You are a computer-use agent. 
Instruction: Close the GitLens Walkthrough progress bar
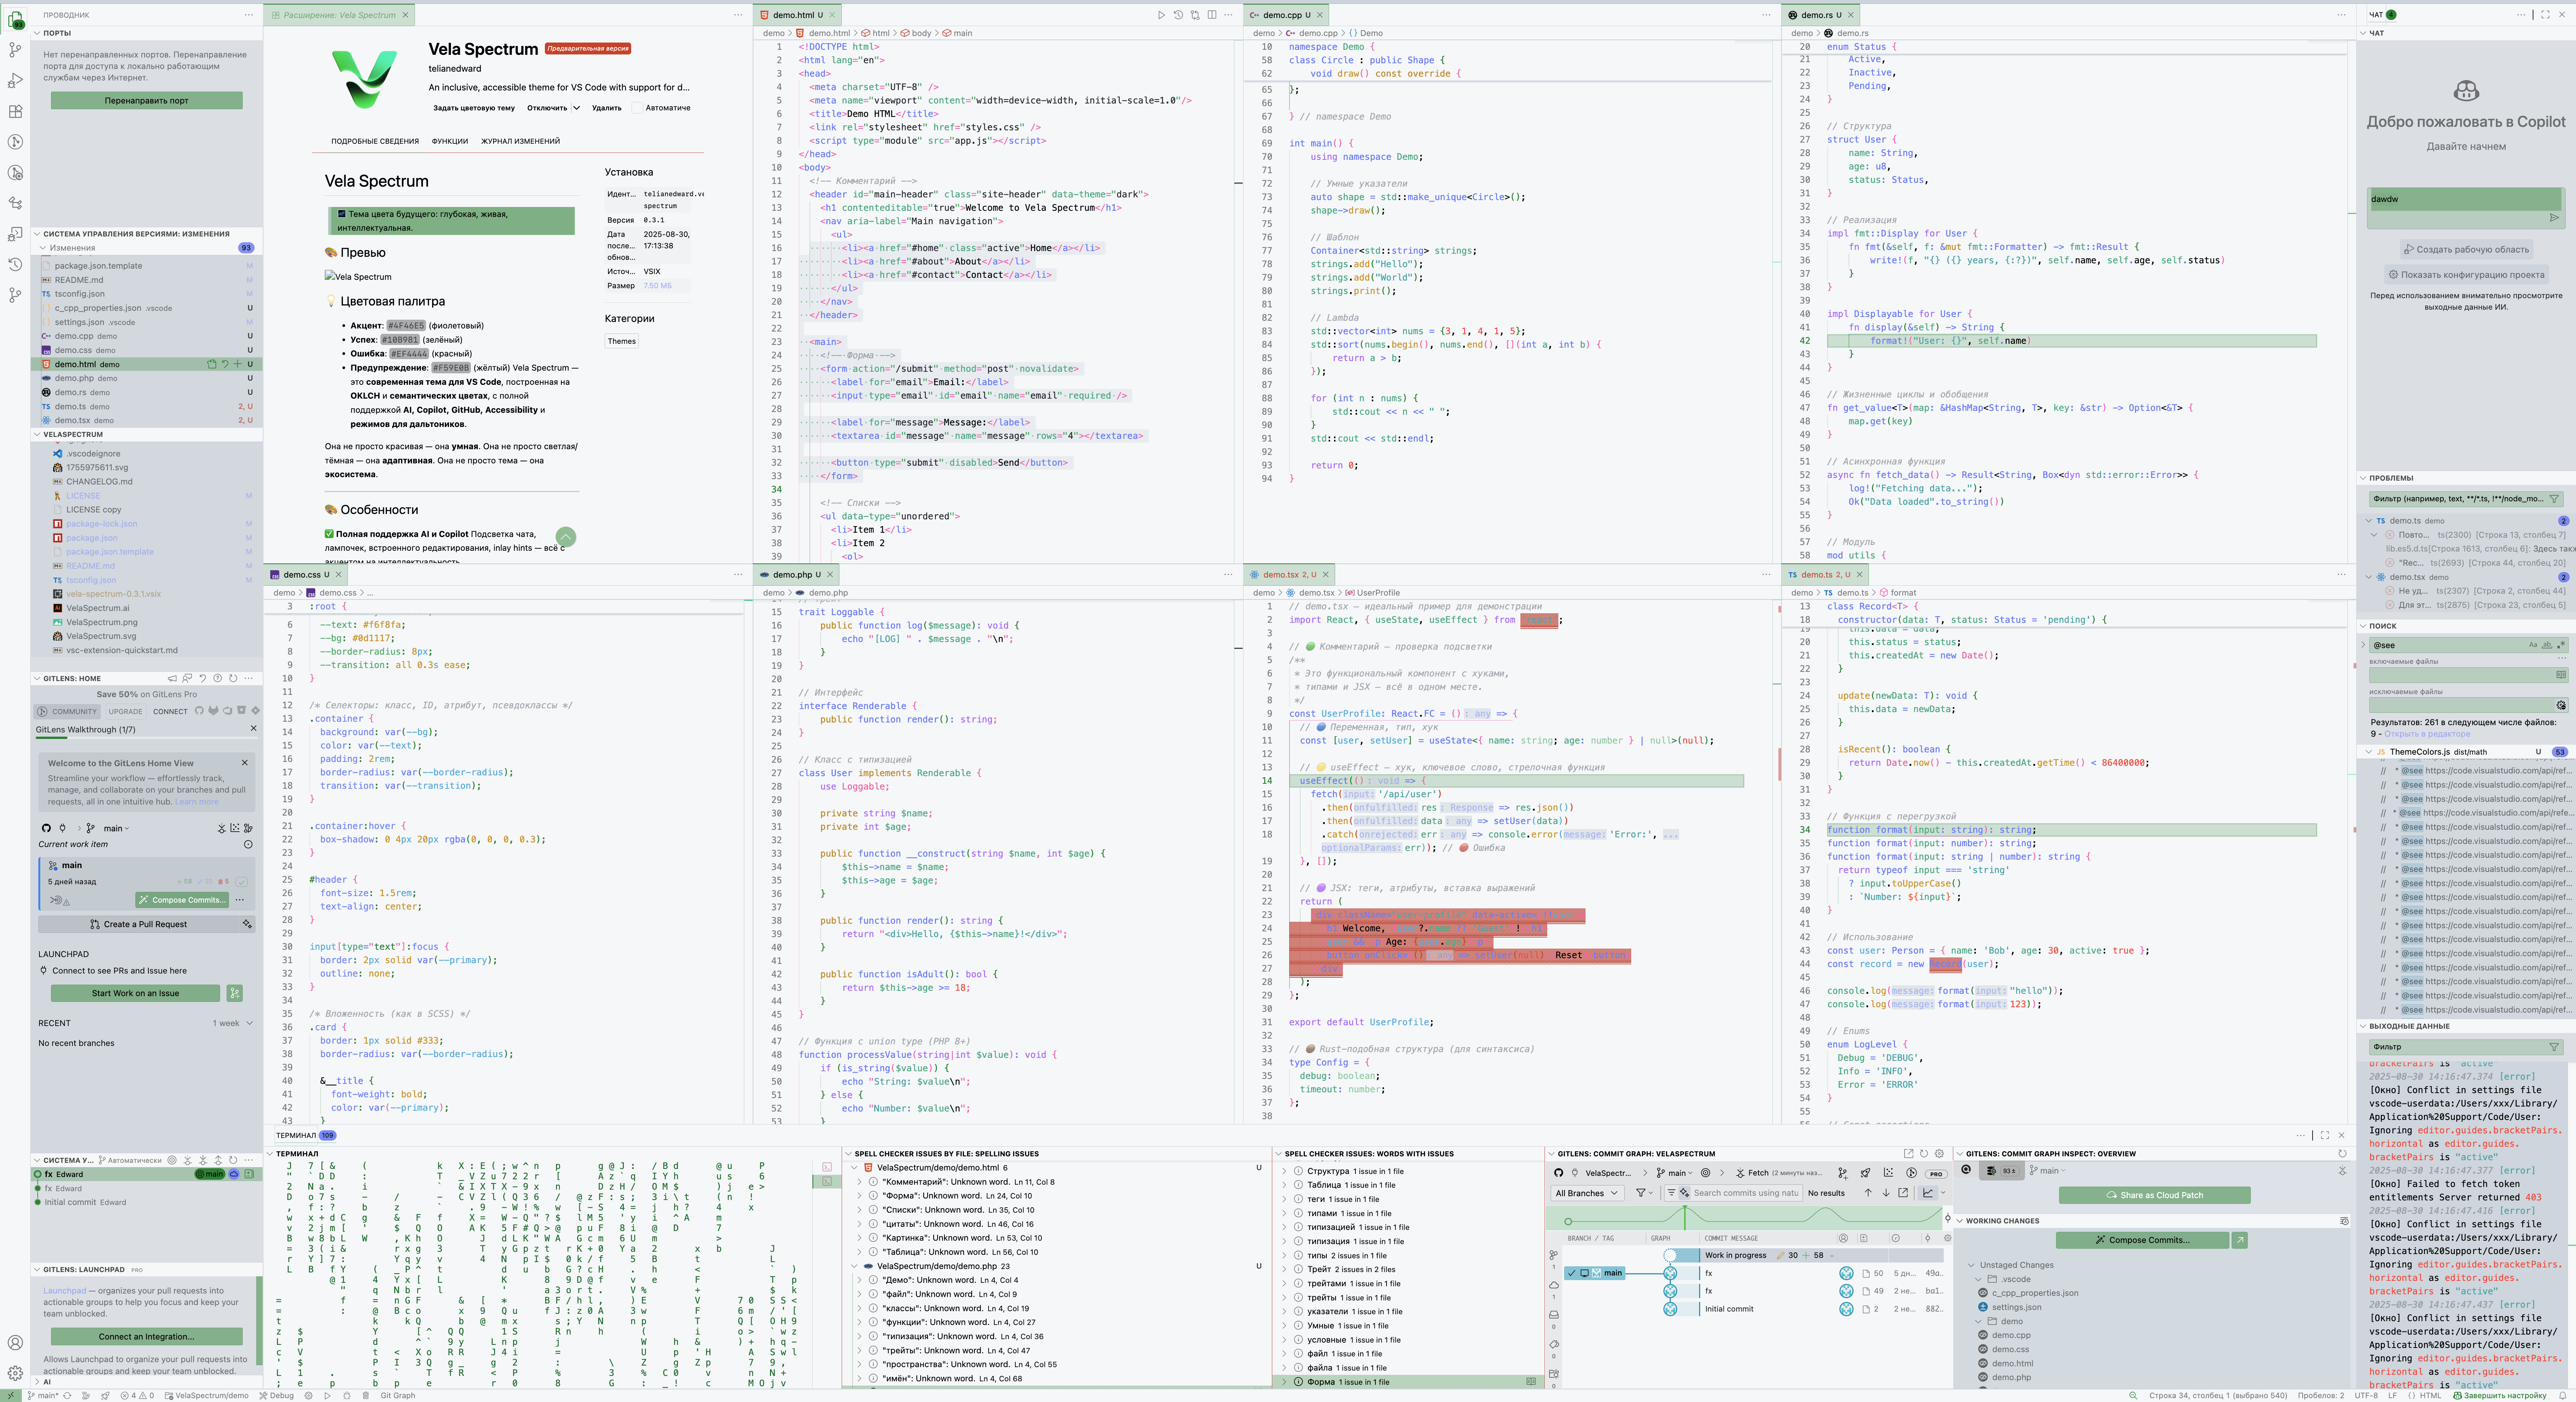pyautogui.click(x=253, y=729)
